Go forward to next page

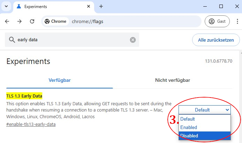pyautogui.click(x=20, y=21)
